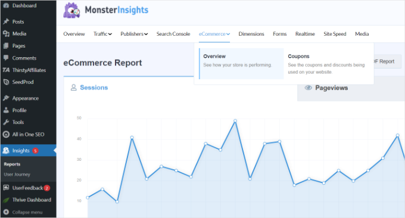Click the UserFeedback icon
The image size is (405, 218).
point(6,188)
